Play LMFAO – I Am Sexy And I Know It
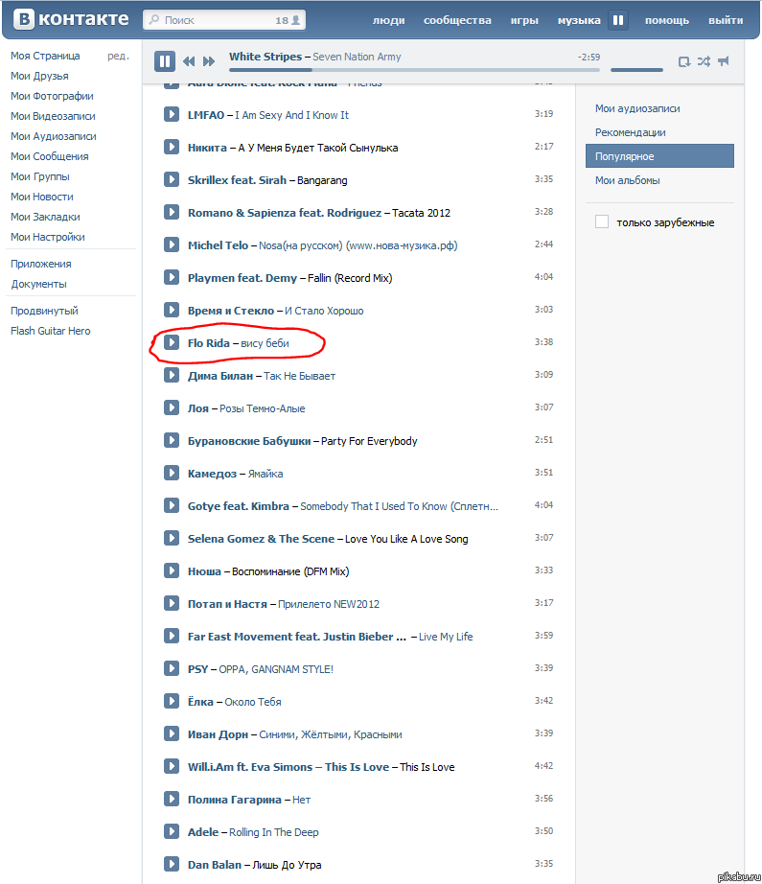 point(172,114)
